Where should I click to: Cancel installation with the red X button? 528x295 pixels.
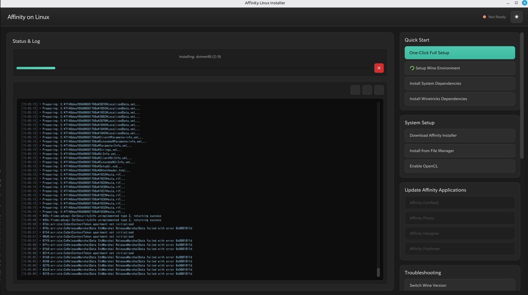coord(379,68)
